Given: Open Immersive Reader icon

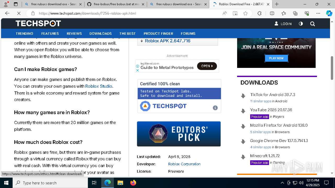Looking at the screenshot, I should (235, 13).
